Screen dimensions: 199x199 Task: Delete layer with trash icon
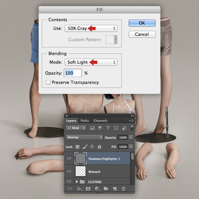point(123,189)
